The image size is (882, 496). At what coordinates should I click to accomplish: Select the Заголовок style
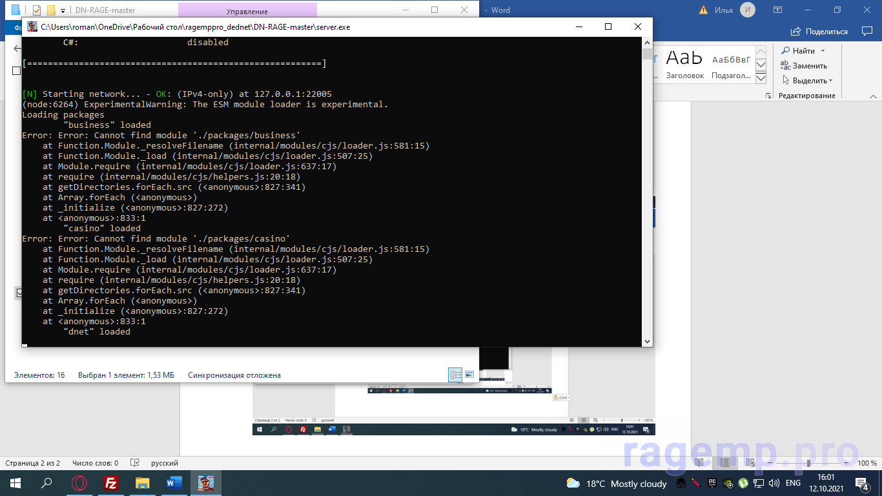(684, 65)
